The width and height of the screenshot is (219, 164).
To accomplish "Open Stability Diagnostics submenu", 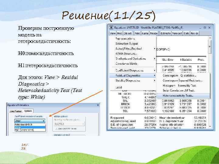I will [133, 80].
